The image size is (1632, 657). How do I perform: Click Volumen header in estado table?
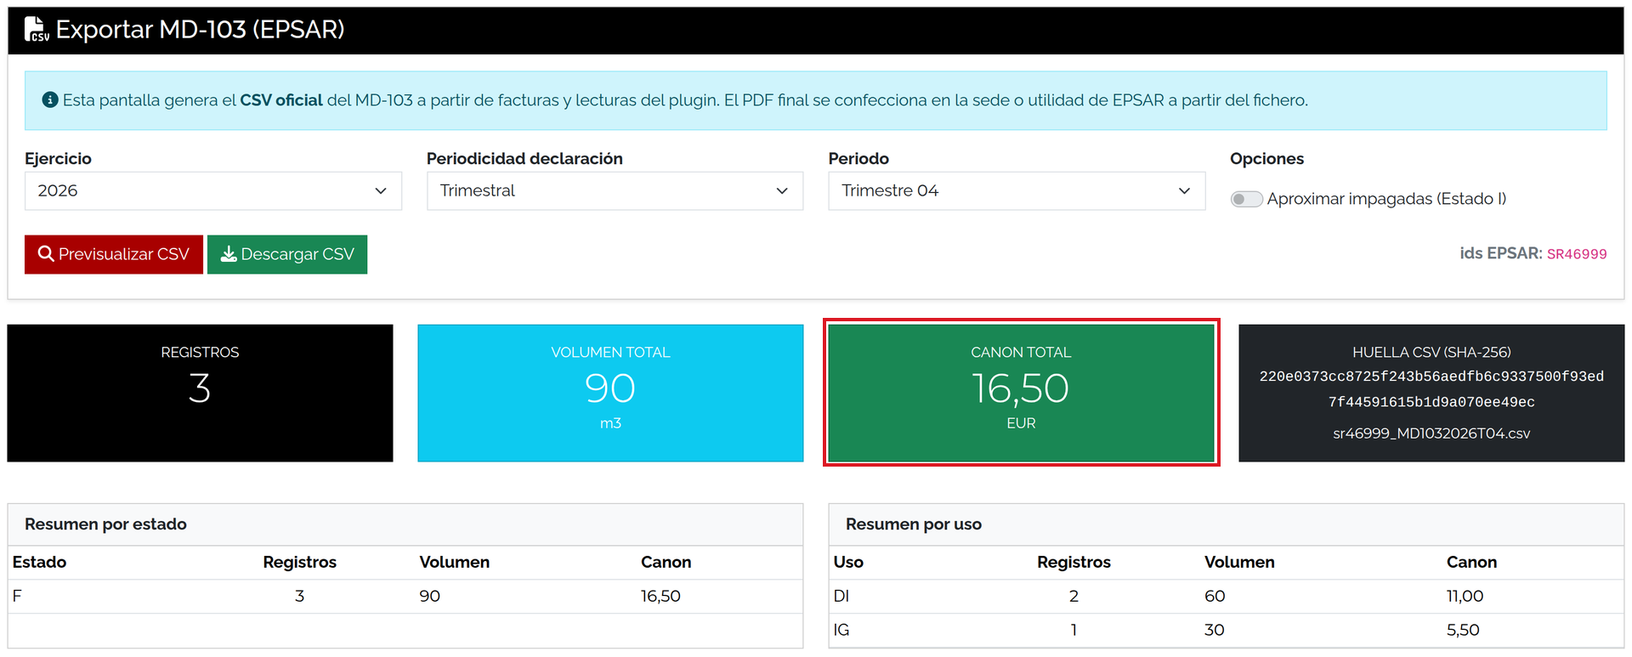455,562
